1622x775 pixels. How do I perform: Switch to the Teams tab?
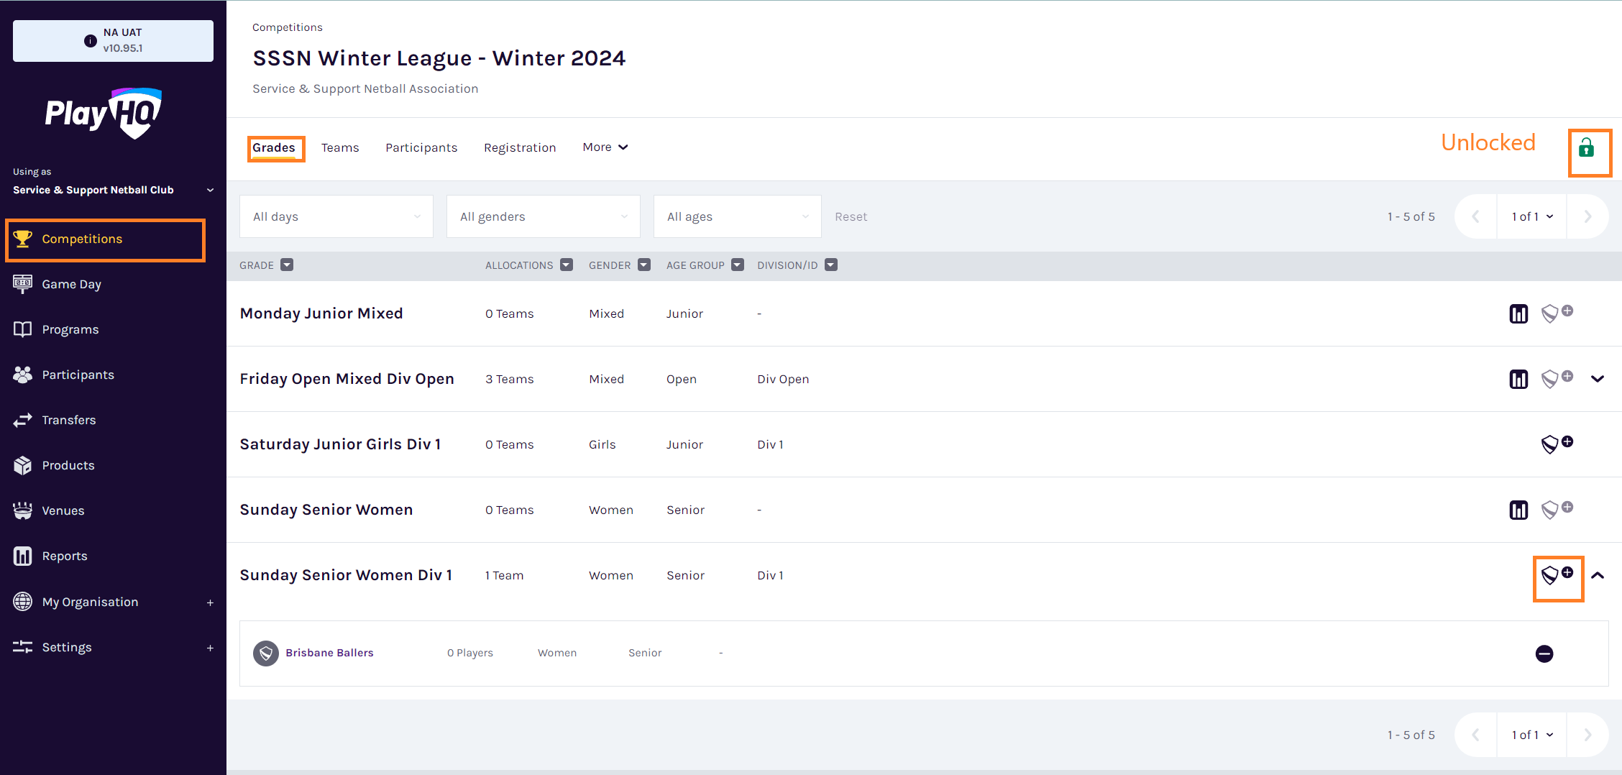click(x=340, y=147)
